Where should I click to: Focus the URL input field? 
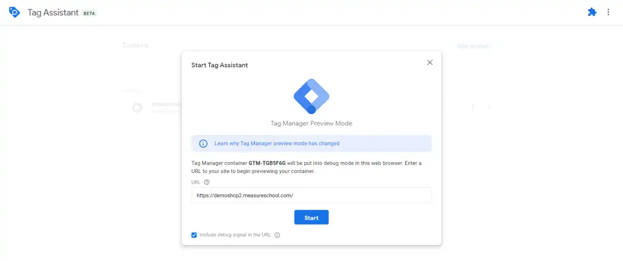click(x=311, y=195)
